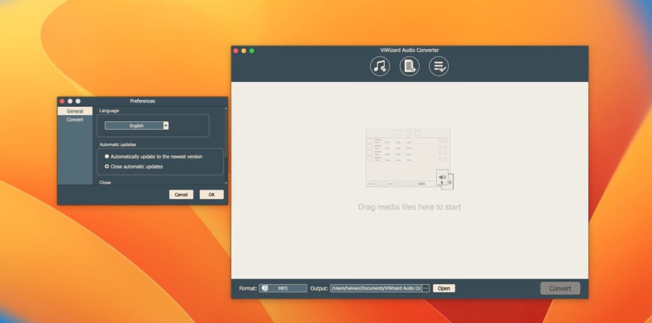Click the drop zone illustration thumbnail

coord(409,160)
